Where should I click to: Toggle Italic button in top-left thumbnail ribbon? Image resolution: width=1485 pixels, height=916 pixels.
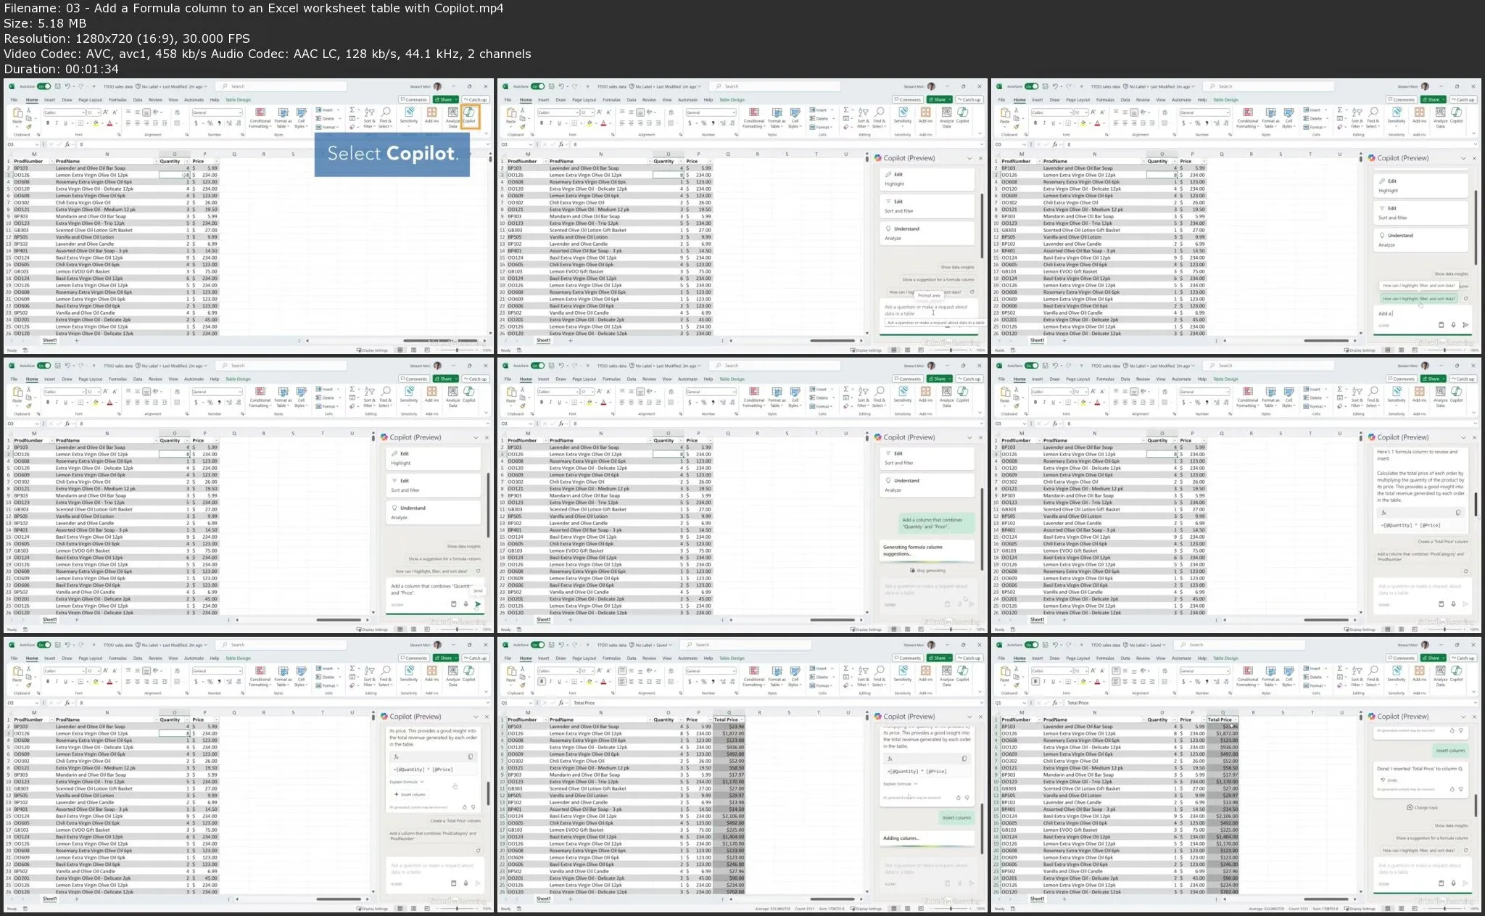[x=57, y=123]
